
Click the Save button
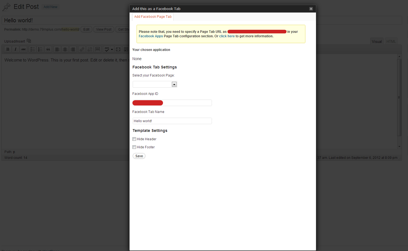[139, 156]
